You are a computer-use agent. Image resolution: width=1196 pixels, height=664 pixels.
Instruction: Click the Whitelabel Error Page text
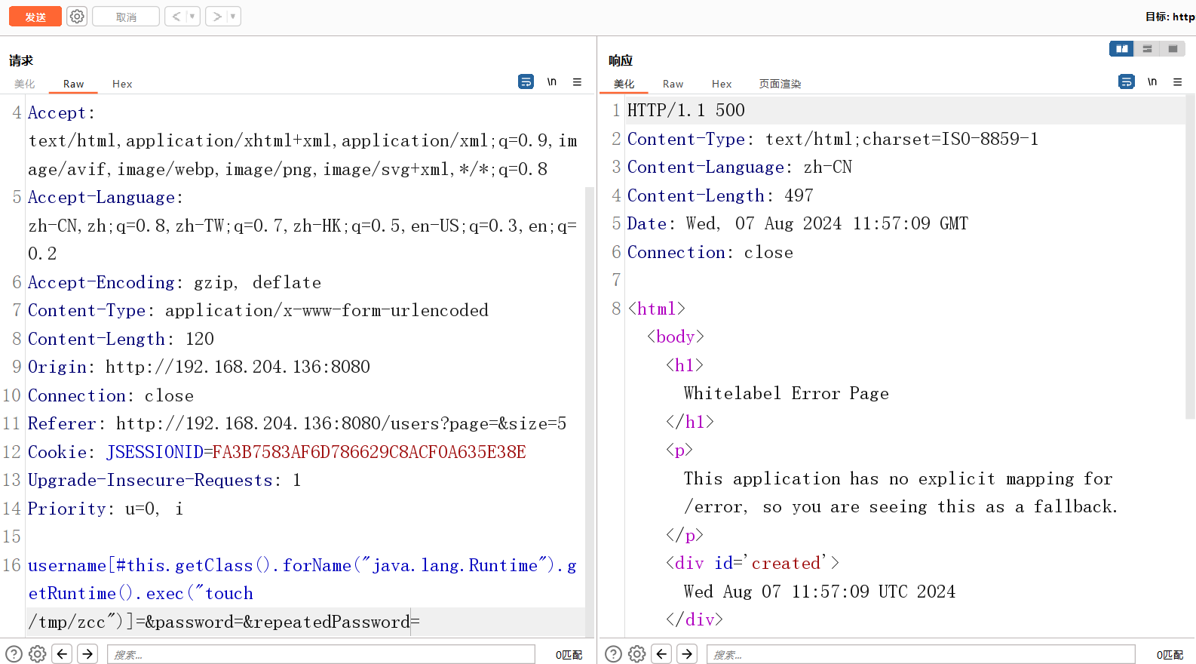point(787,393)
